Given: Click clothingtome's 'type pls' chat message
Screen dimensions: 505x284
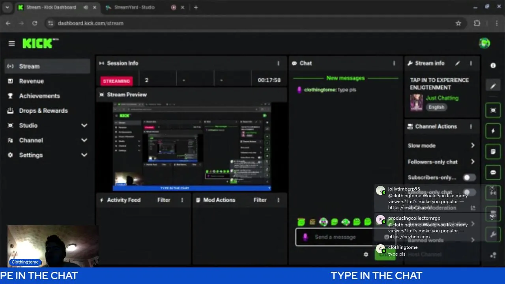Looking at the screenshot, I should point(330,90).
